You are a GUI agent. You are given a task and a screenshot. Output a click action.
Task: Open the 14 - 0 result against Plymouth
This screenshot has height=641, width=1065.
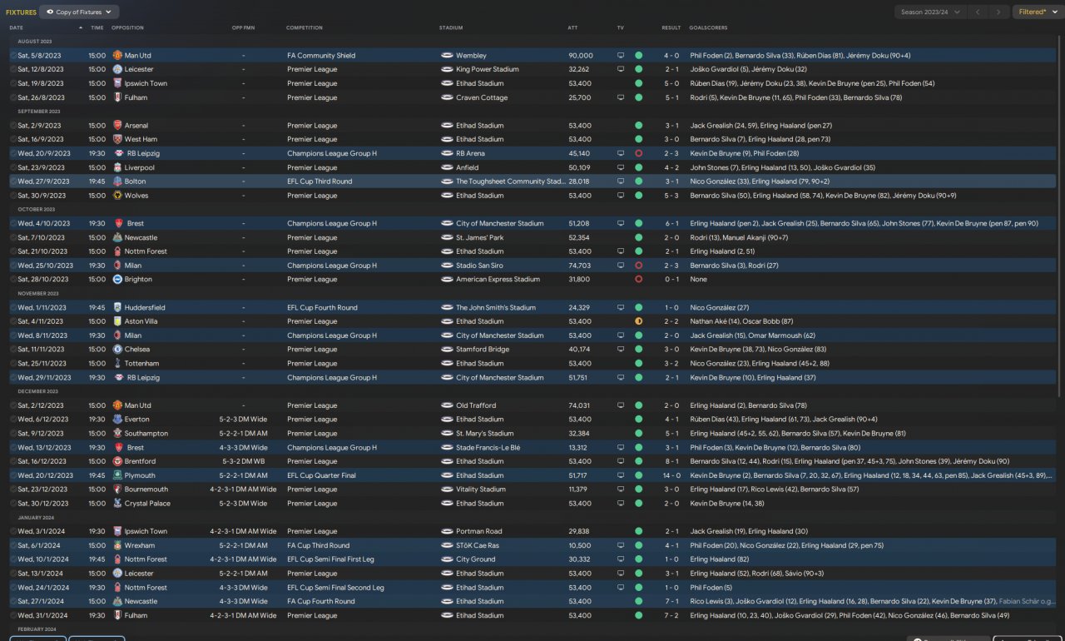[671, 475]
